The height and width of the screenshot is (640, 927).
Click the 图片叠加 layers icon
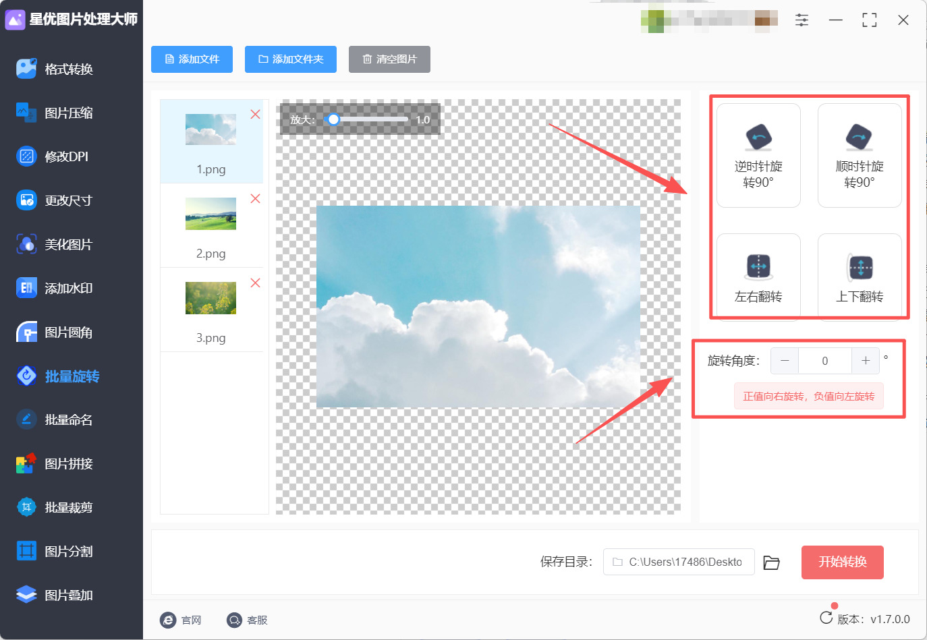[x=26, y=595]
